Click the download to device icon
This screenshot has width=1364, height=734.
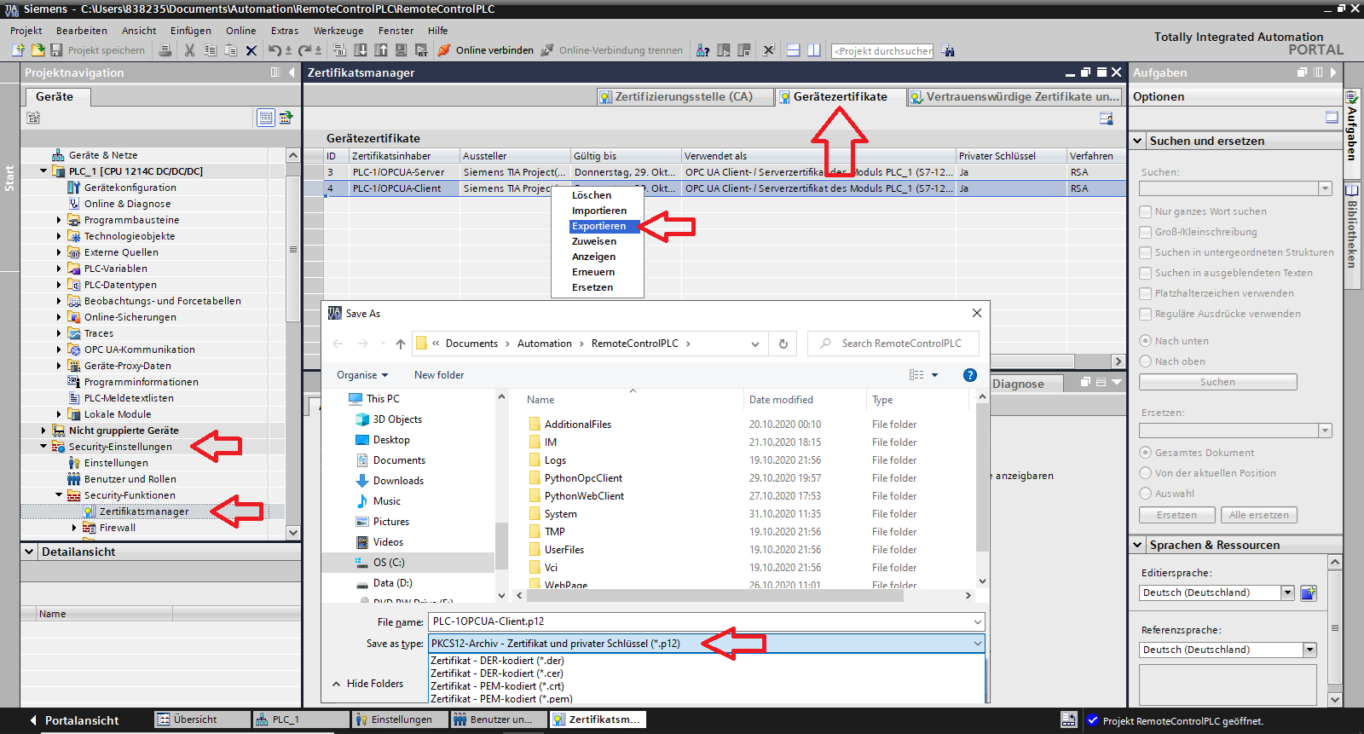[x=361, y=50]
